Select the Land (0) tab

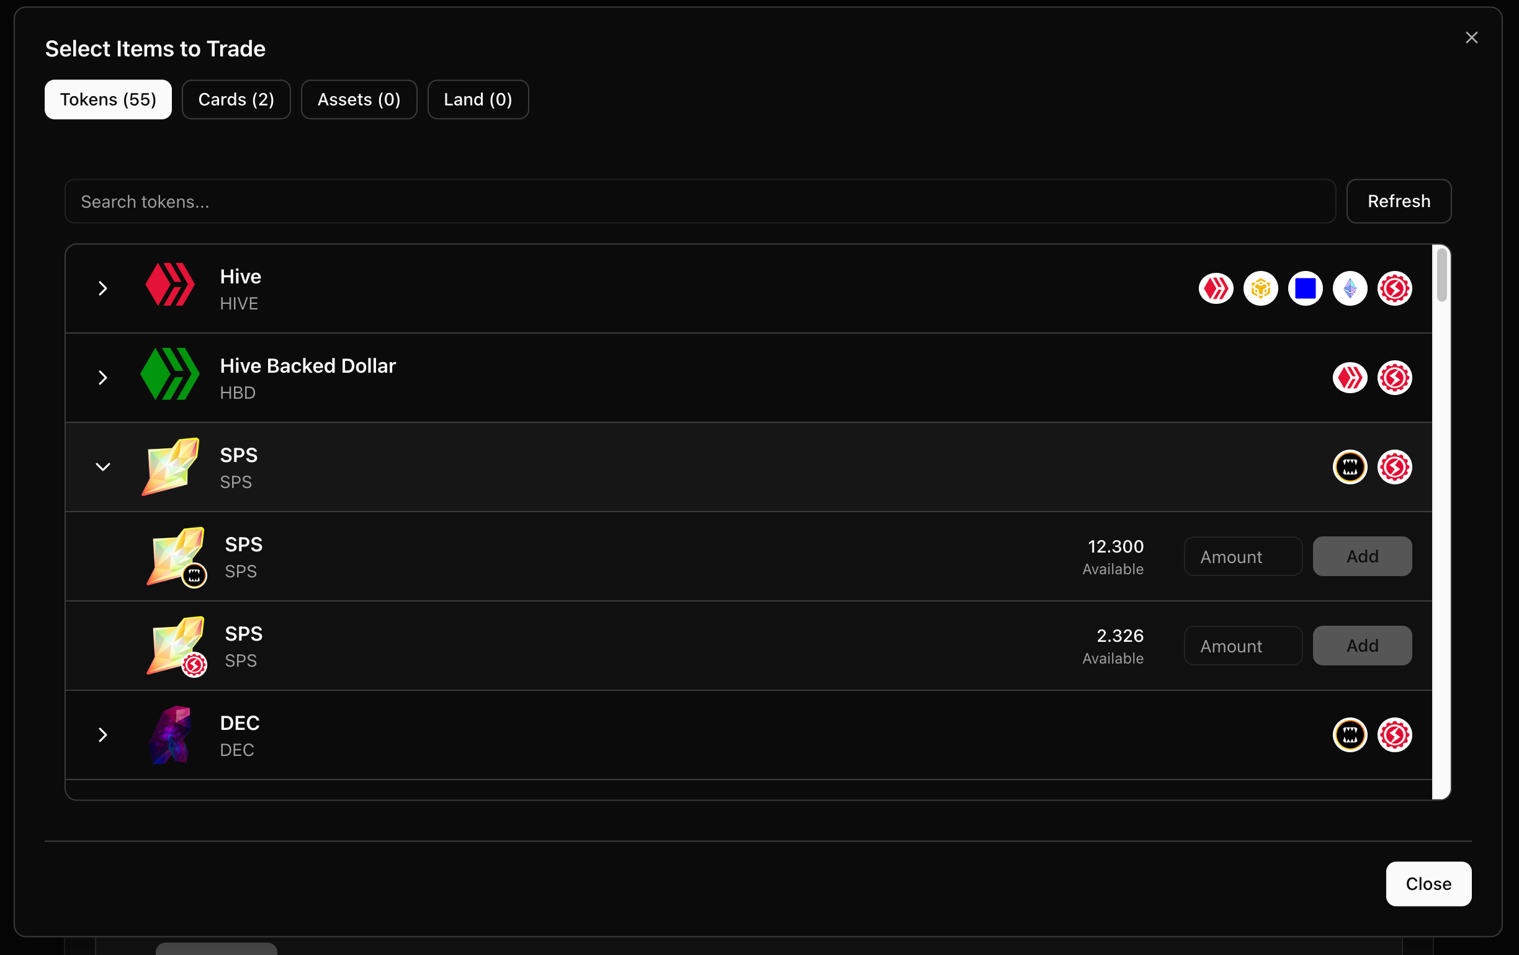pos(478,100)
